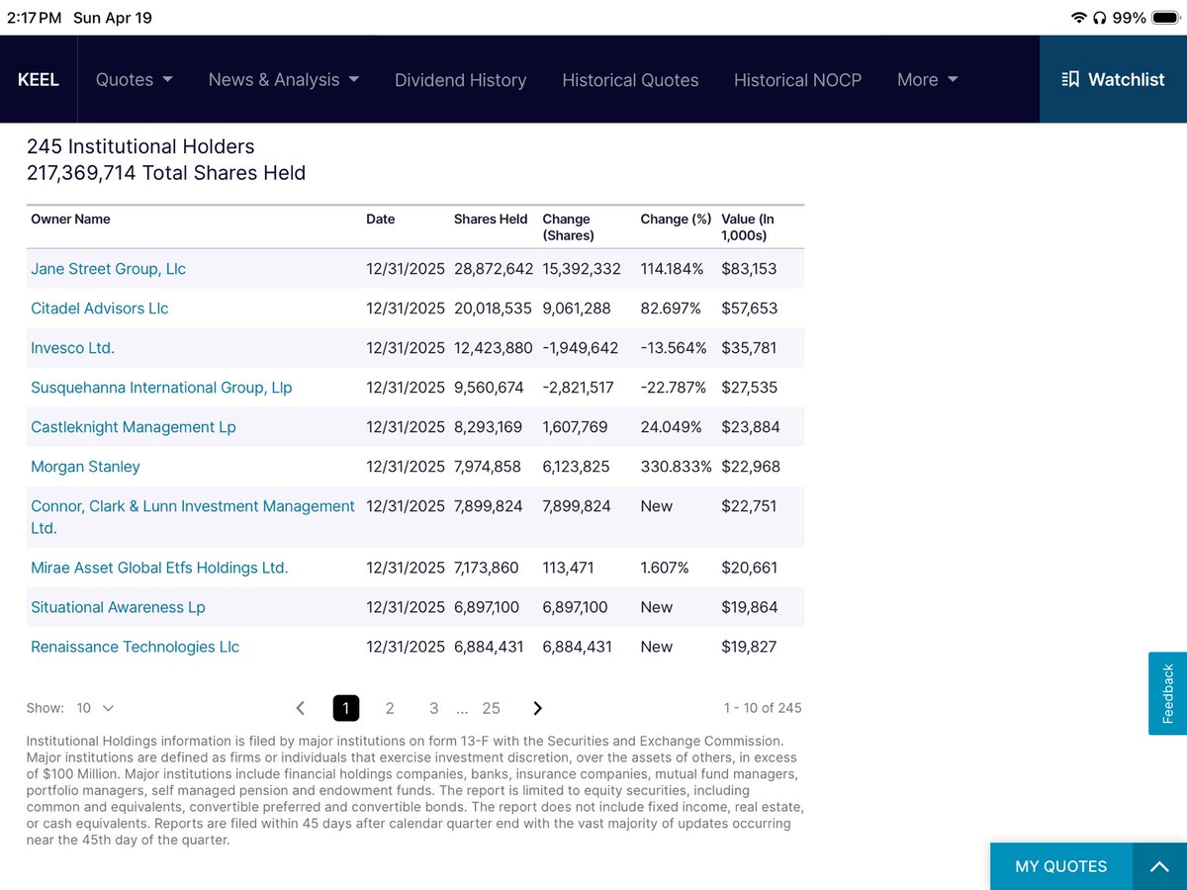Open Renaissance Technologies Llc link
1187x890 pixels.
click(x=135, y=647)
